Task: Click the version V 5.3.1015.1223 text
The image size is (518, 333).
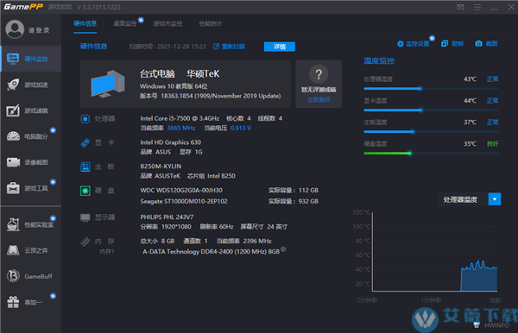Action: point(98,7)
